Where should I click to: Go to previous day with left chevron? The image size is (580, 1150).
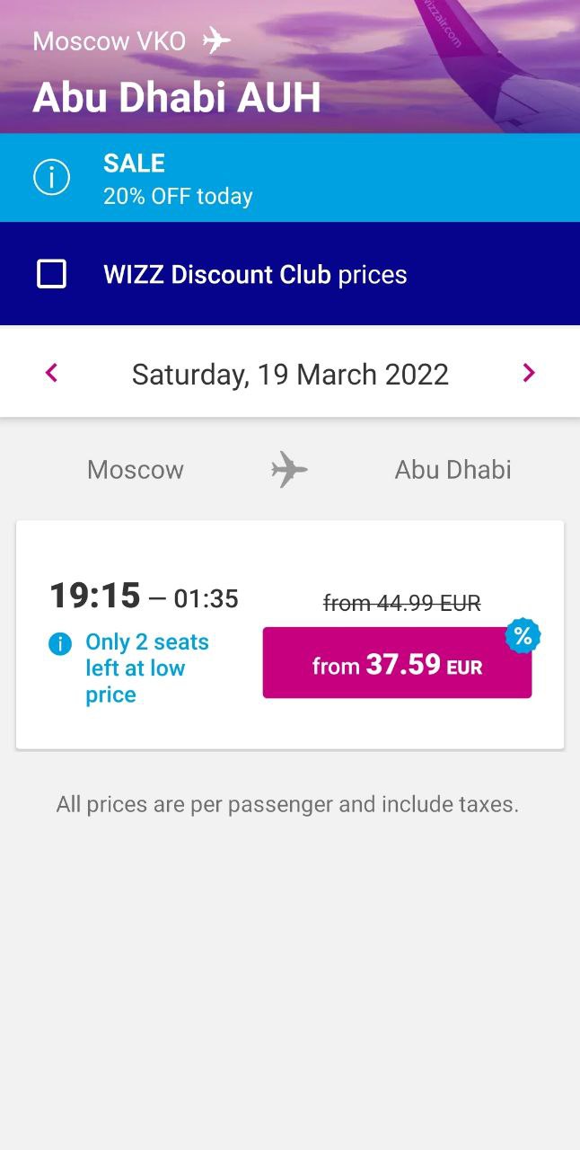click(x=51, y=373)
